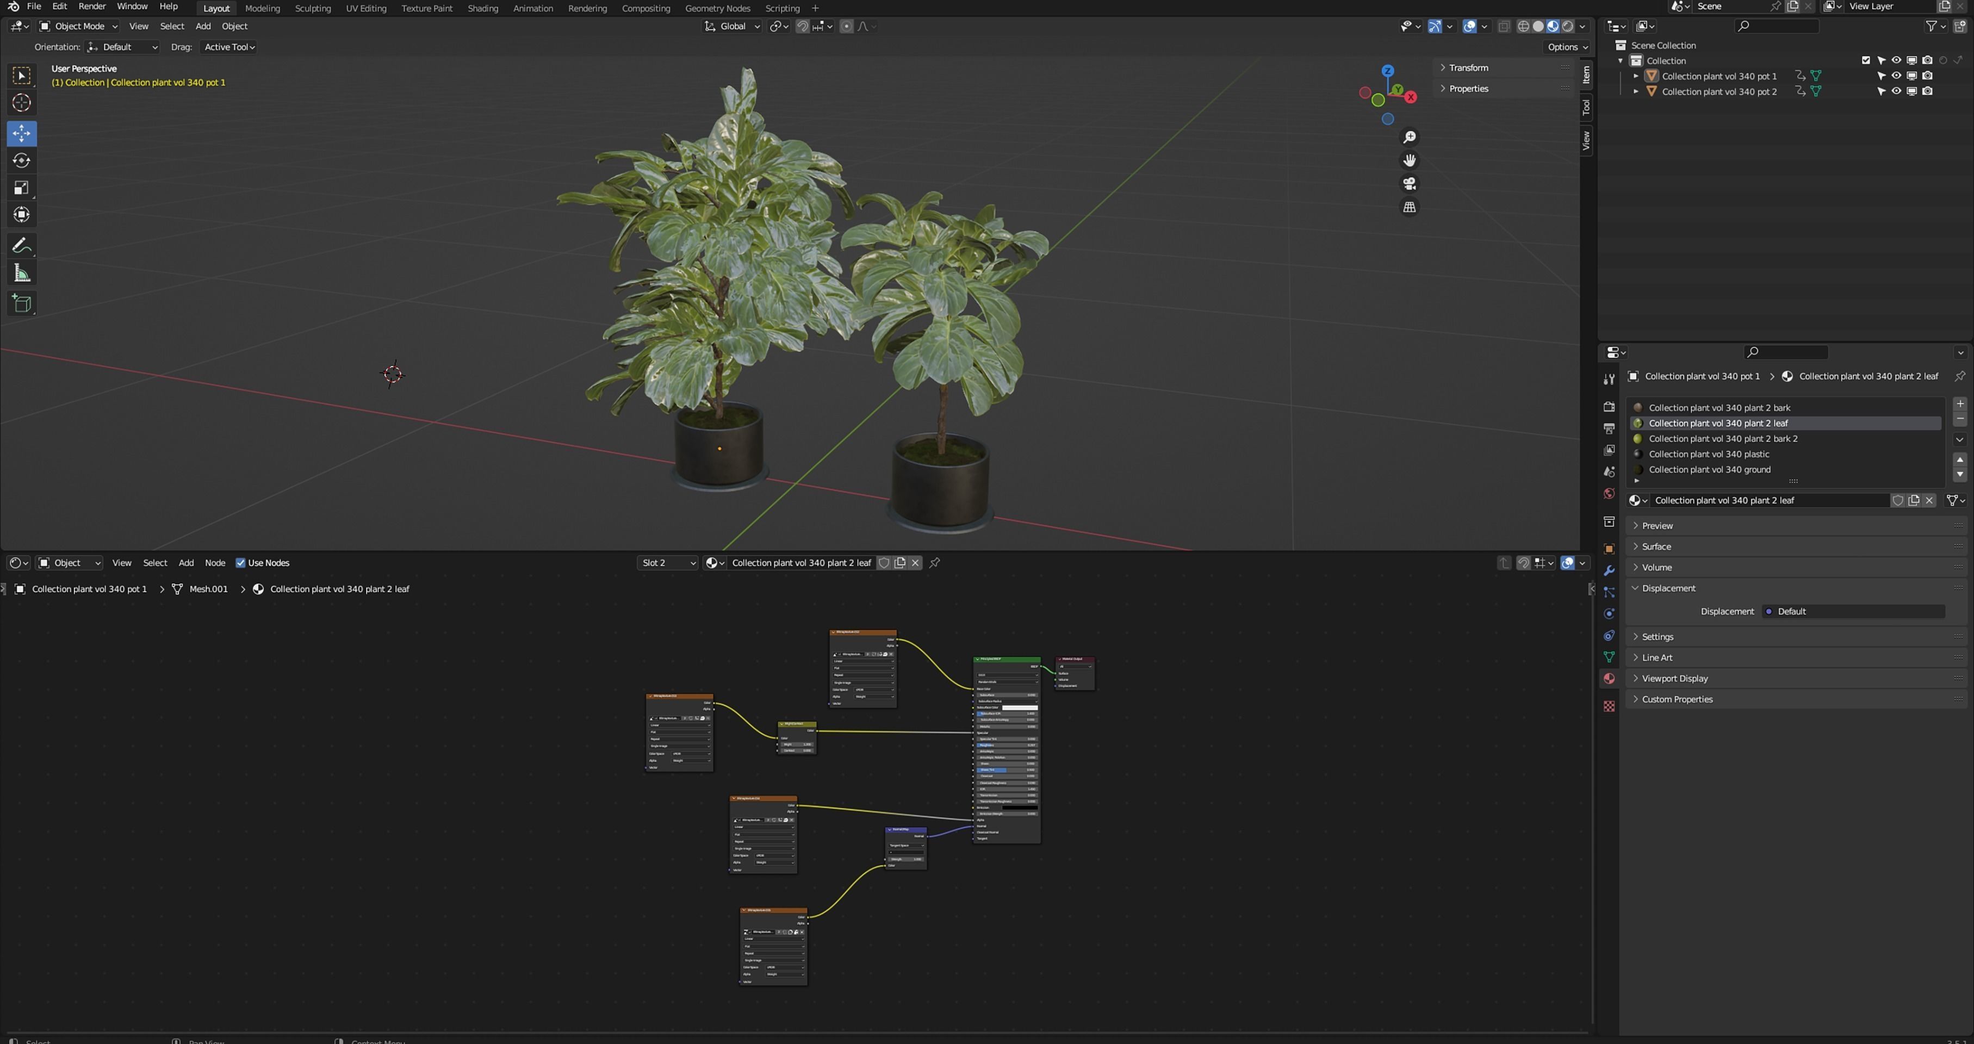Select the 3D Cursor tool
This screenshot has width=1974, height=1044.
pos(21,103)
